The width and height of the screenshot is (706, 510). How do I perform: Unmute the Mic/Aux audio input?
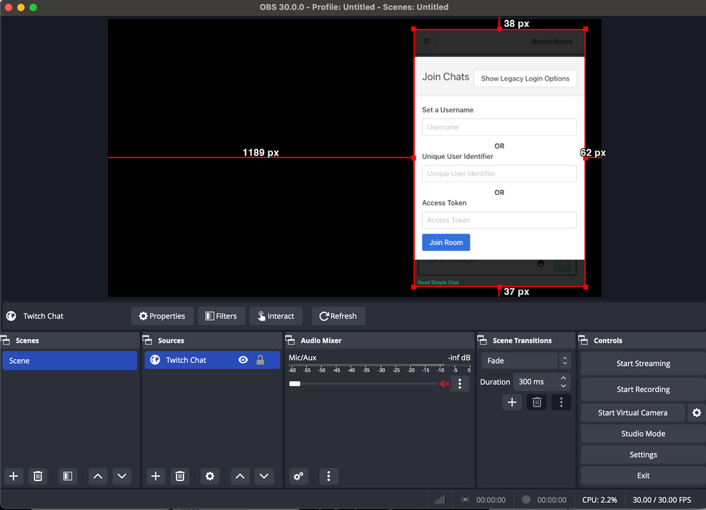pyautogui.click(x=444, y=384)
